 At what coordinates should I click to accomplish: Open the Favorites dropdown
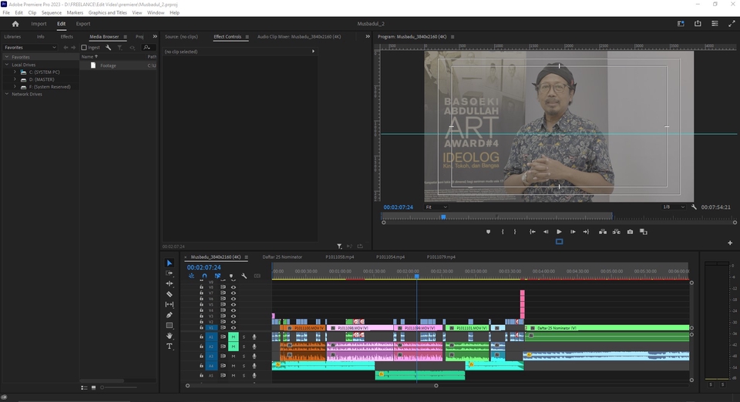click(x=30, y=48)
